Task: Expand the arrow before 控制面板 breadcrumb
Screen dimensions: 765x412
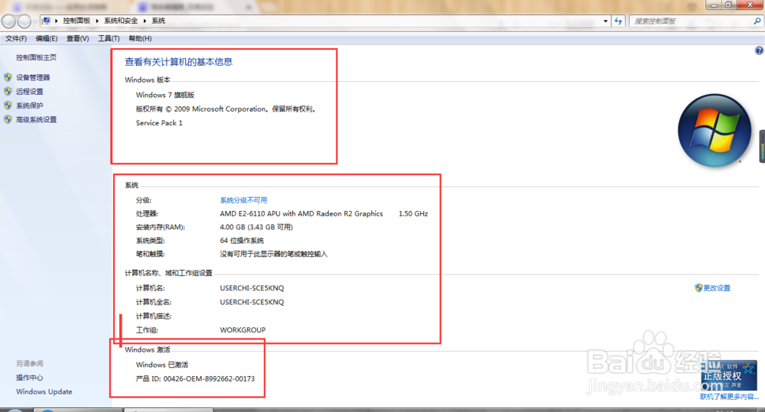Action: 57,21
